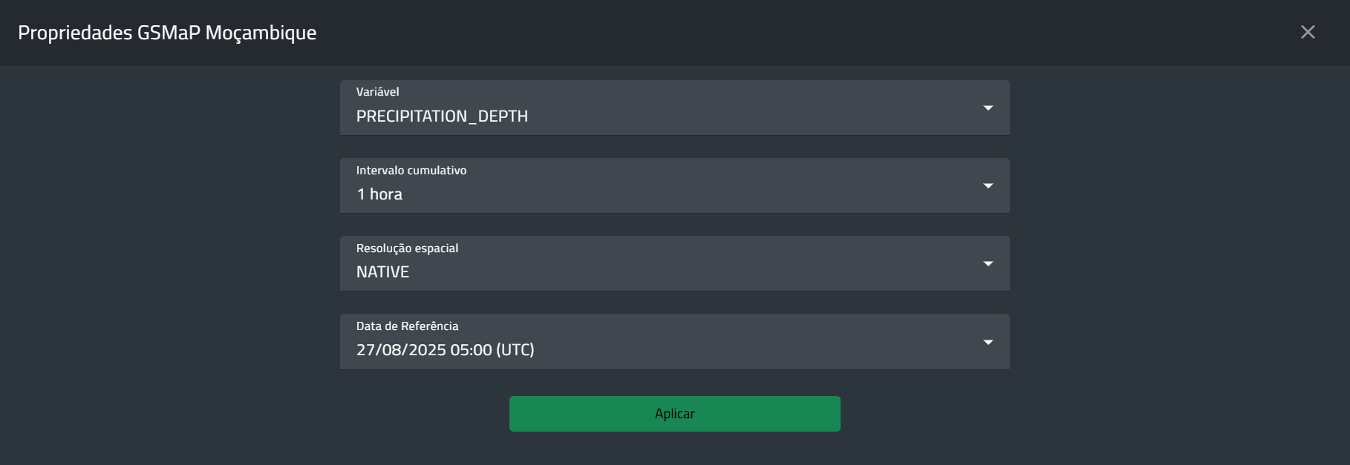The image size is (1350, 465).
Task: Click the Data de Referência arrow icon
Action: pos(988,343)
